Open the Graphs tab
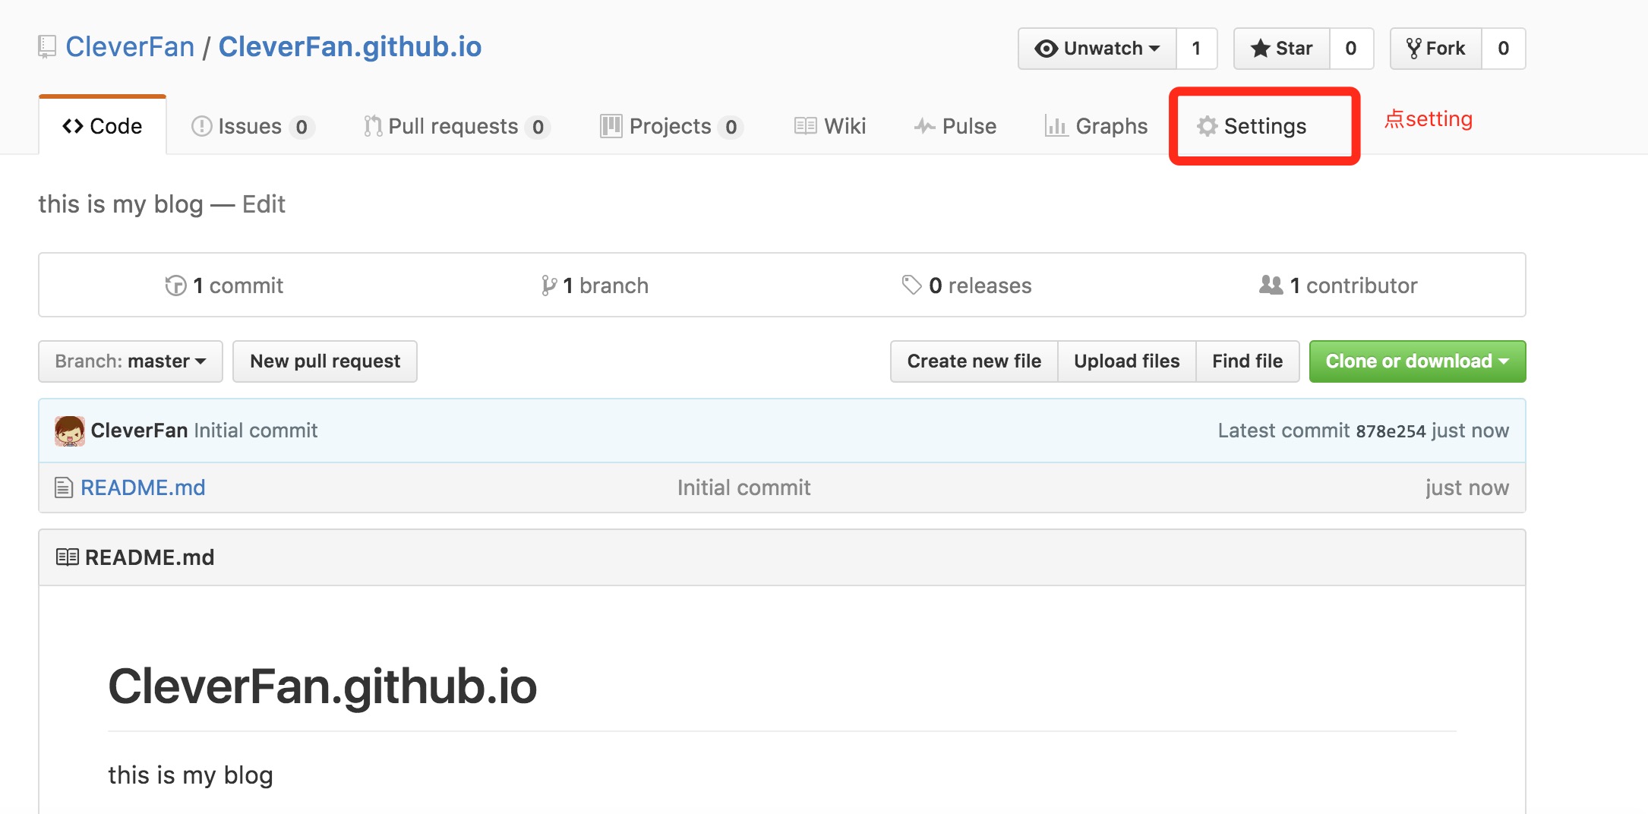This screenshot has height=814, width=1648. (1097, 126)
